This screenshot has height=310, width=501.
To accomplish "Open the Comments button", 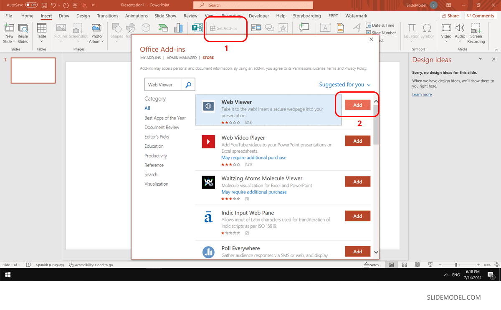I will (x=480, y=16).
